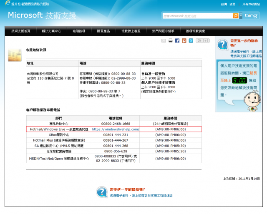Select 購買產品 in the navigation bar

[x=104, y=31]
